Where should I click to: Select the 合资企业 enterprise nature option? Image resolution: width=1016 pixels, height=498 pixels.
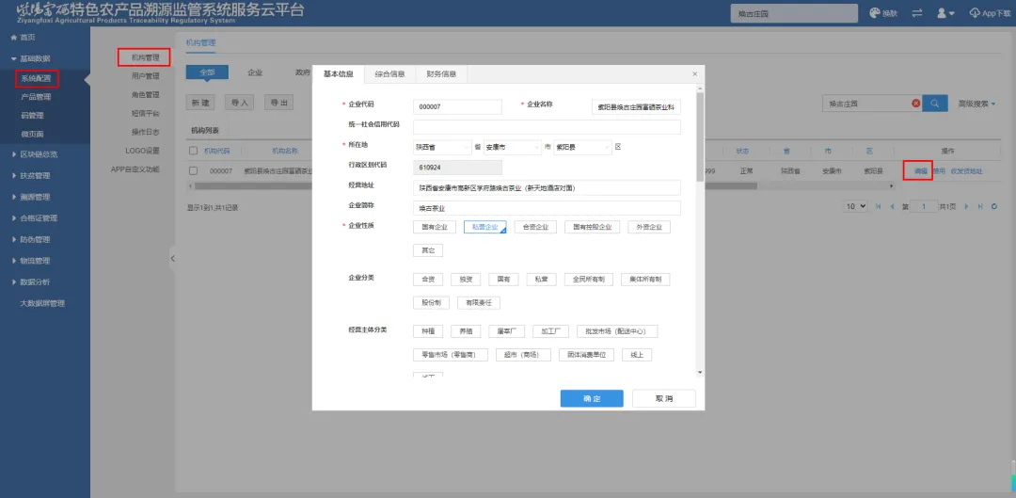[x=535, y=227]
